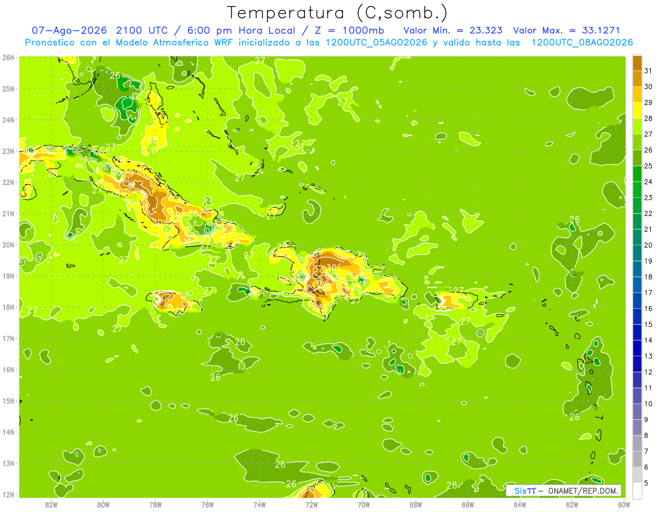The image size is (663, 512).
Task: Click the 70W longitude axis label
Action: pos(364,504)
